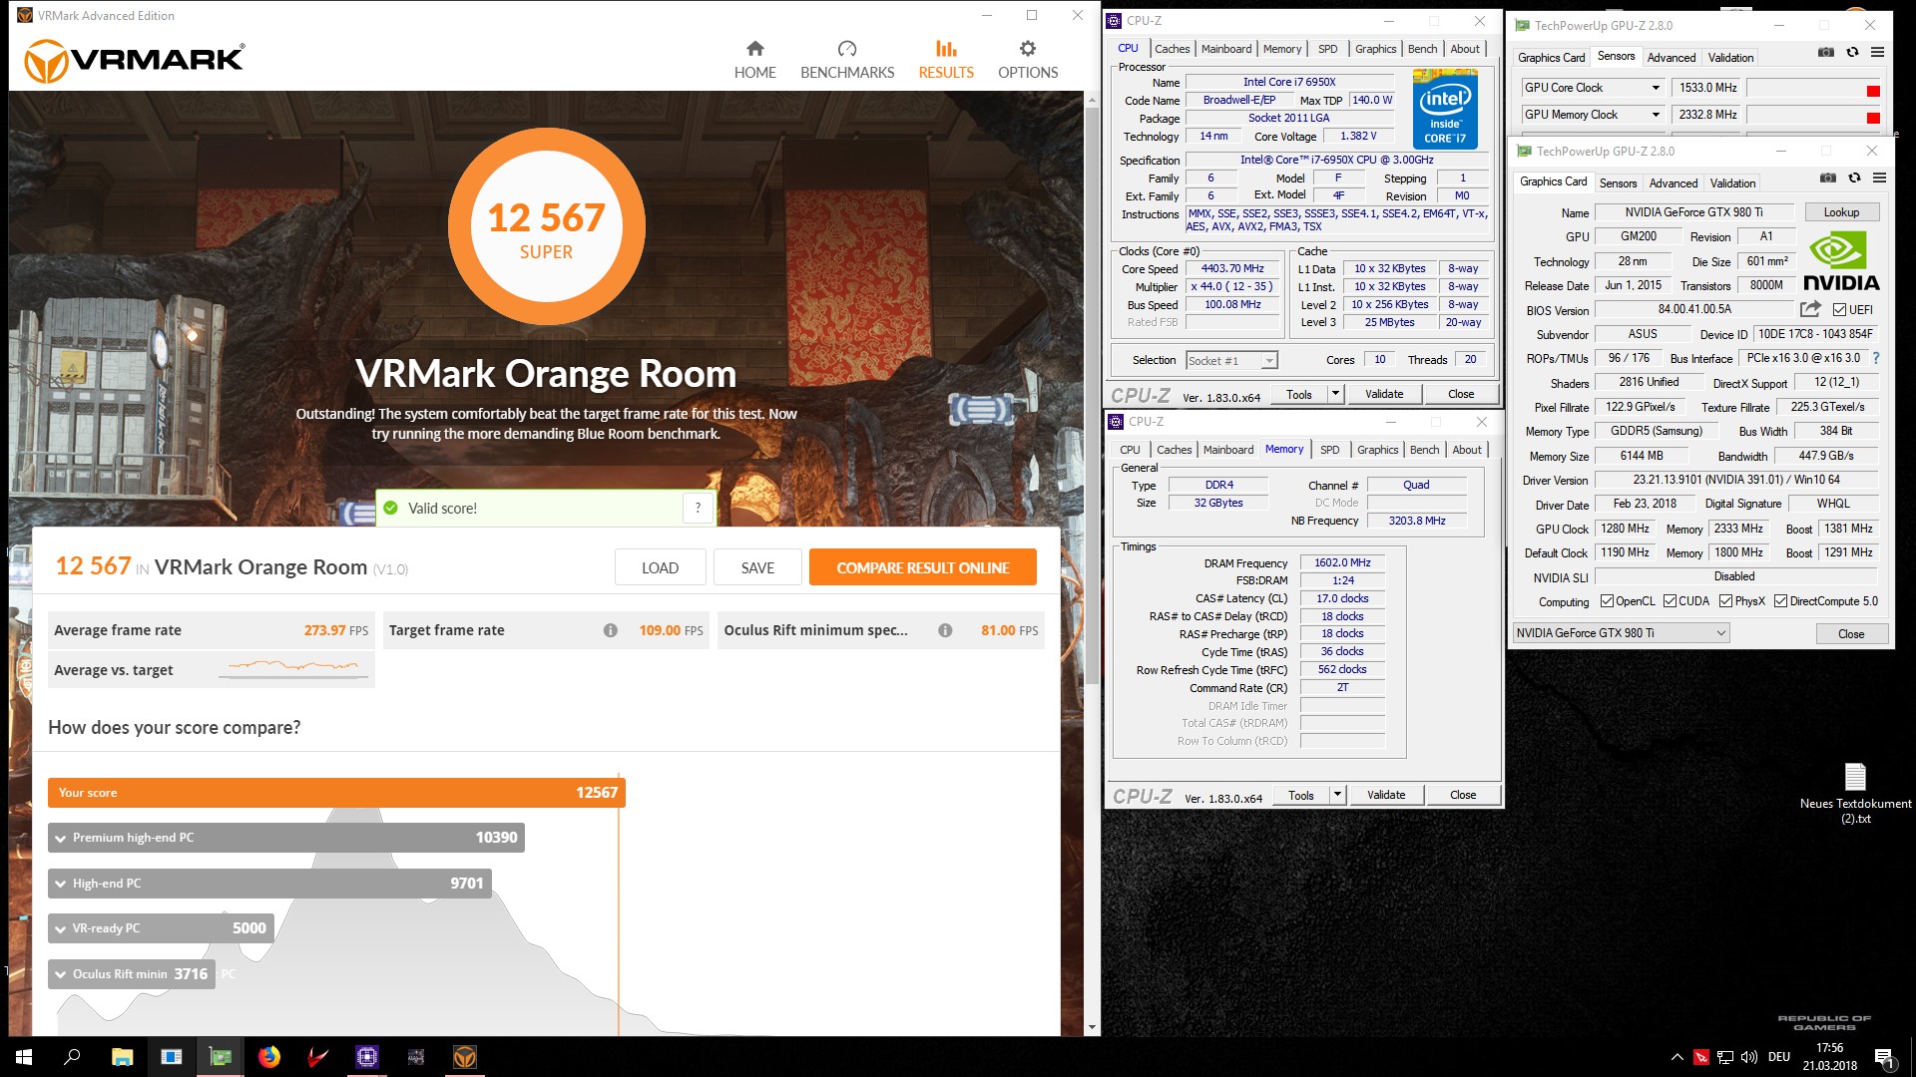1916x1077 pixels.
Task: Click volume icon in system tray
Action: 1748,1057
